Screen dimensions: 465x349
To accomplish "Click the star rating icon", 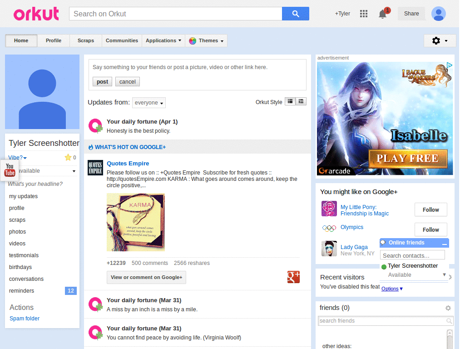I will click(x=68, y=157).
